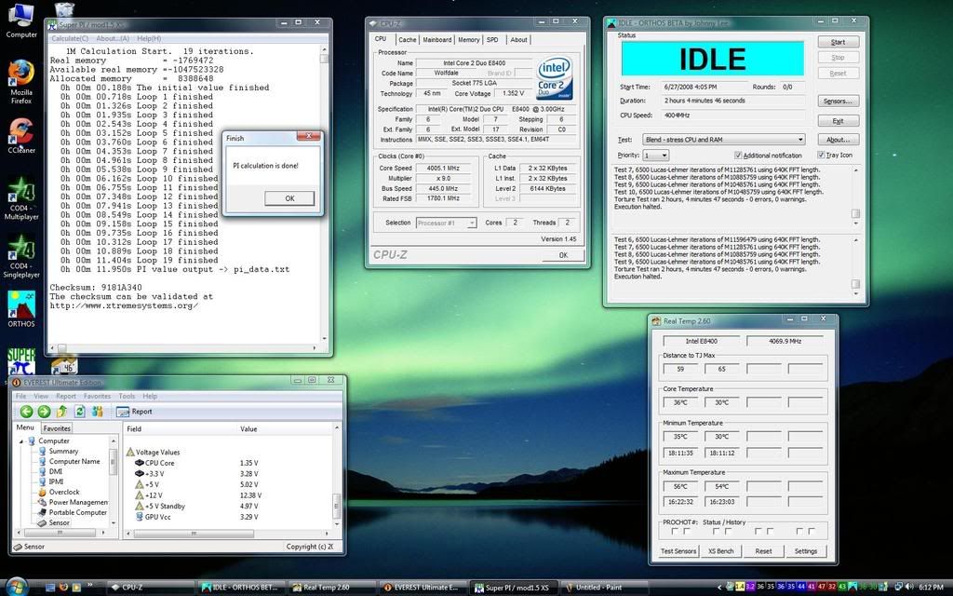Screen dimensions: 953x596
Task: Open the Calculate menu in Super PI
Action: tap(69, 38)
